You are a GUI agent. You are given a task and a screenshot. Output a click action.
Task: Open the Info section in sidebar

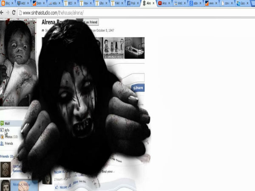click(7, 130)
